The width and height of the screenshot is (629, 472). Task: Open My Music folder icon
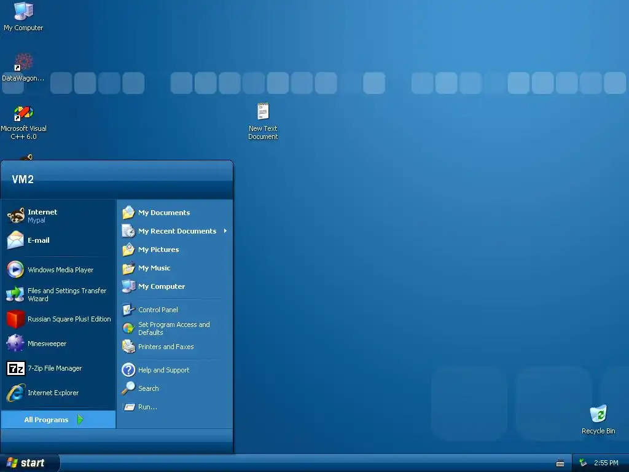click(128, 268)
